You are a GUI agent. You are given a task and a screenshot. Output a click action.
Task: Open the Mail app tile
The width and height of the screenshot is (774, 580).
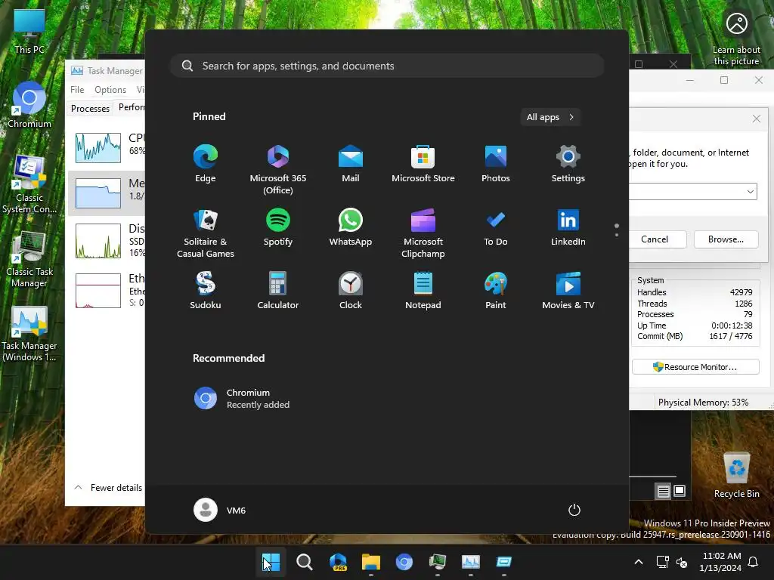[351, 164]
